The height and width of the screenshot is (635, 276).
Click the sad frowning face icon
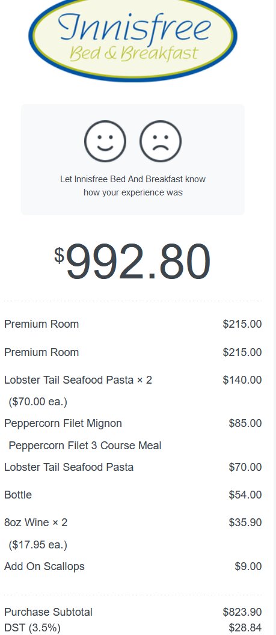coord(161,141)
